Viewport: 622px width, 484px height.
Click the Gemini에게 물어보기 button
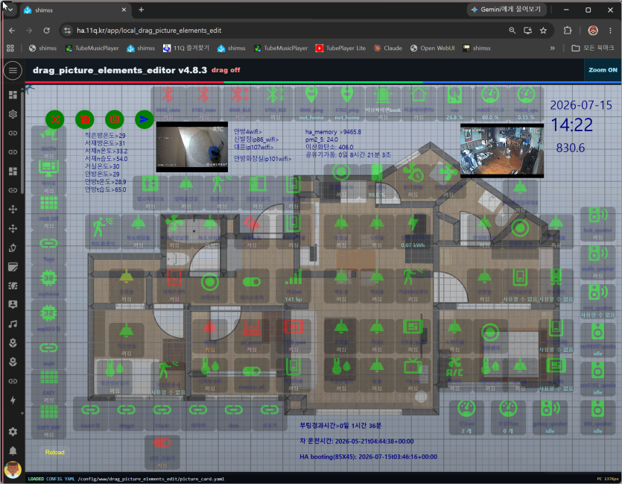click(507, 10)
